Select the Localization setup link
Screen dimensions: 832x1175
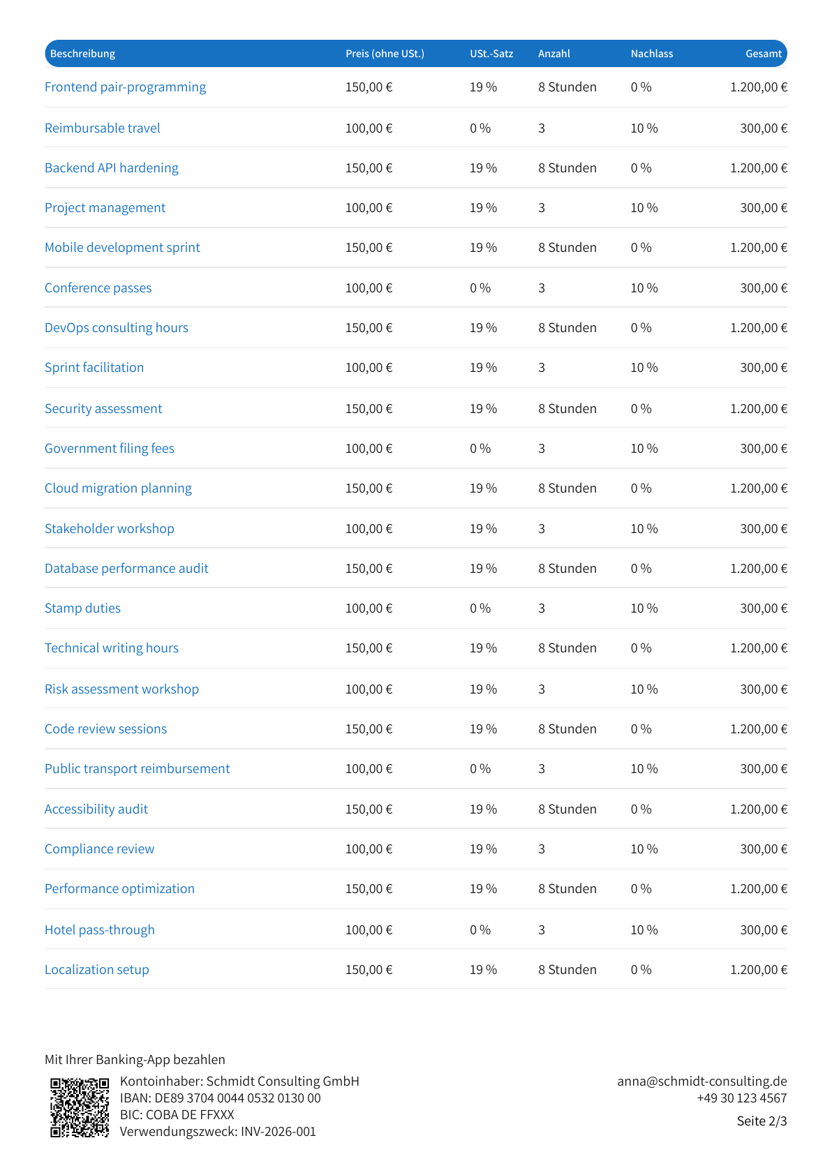coord(96,970)
